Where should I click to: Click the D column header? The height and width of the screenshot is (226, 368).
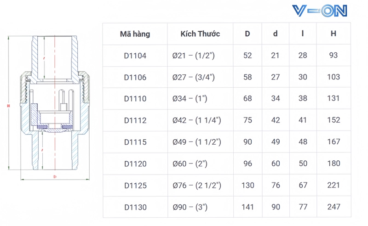click(247, 34)
